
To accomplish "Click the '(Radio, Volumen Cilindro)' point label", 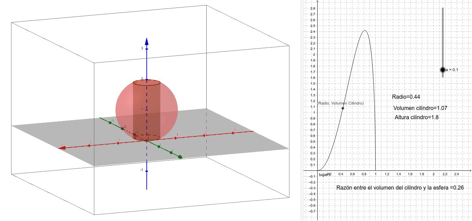I will pos(341,103).
